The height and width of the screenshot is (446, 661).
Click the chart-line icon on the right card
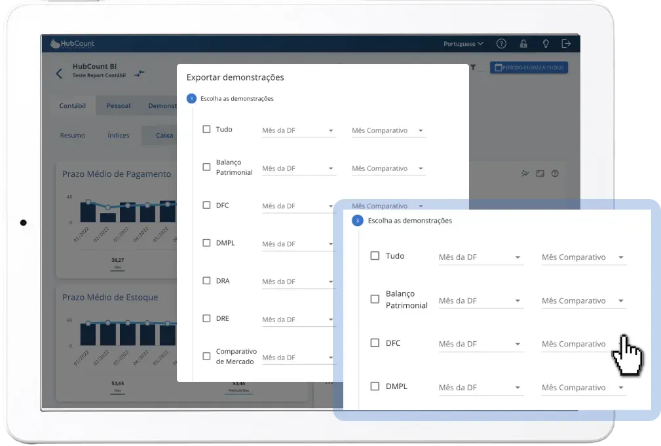click(x=525, y=174)
